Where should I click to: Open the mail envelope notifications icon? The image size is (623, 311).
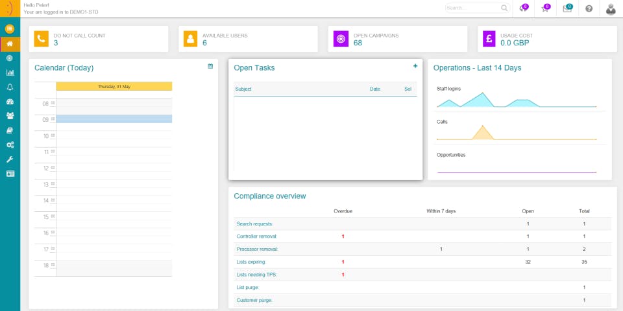pos(567,8)
